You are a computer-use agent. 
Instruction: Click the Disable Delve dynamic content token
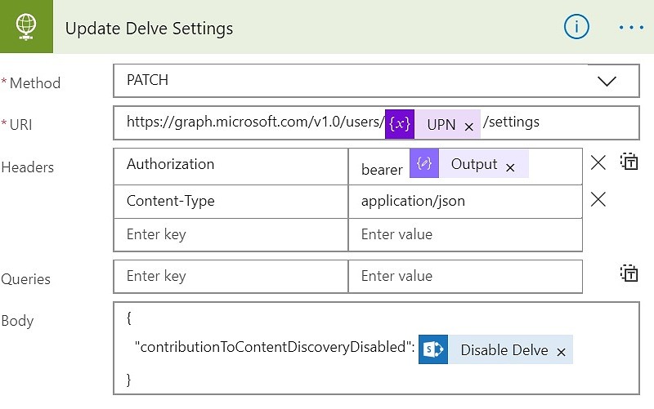pos(495,349)
